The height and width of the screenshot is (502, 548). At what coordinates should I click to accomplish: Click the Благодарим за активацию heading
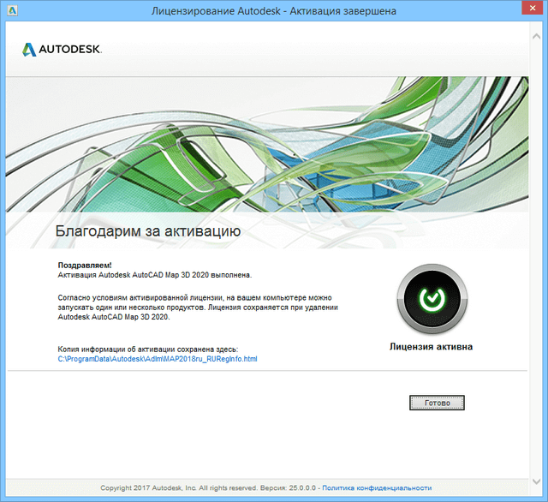(147, 230)
